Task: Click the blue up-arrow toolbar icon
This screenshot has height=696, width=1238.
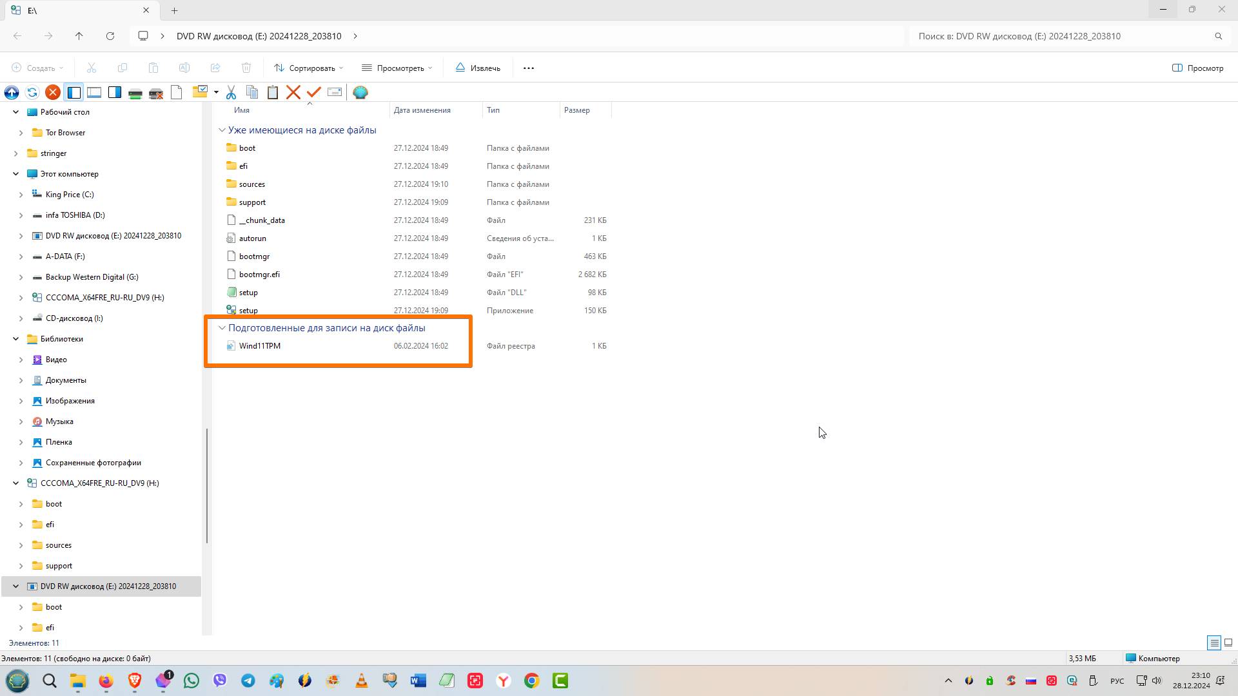Action: tap(12, 93)
